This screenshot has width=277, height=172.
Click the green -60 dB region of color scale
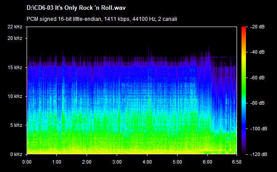(x=244, y=78)
